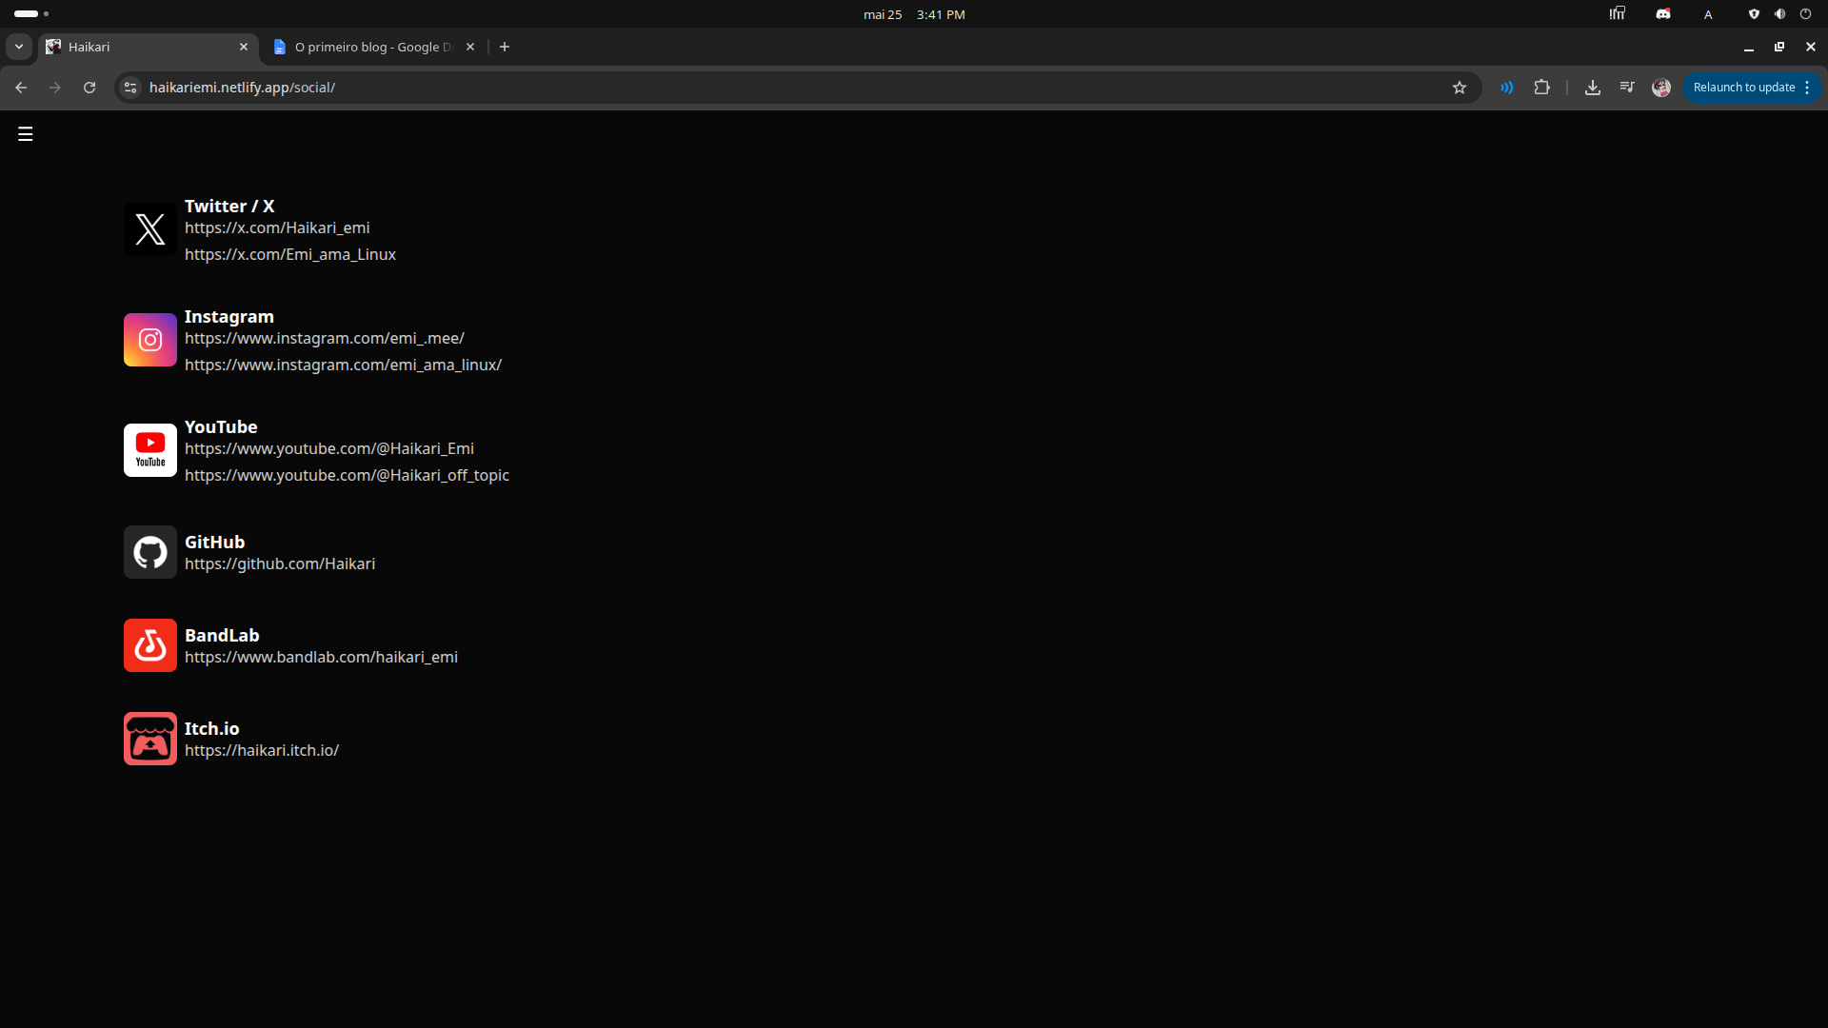Screen dimensions: 1828x1028
Task: Open link https://x.com/Haikari_emi
Action: pos(277,228)
